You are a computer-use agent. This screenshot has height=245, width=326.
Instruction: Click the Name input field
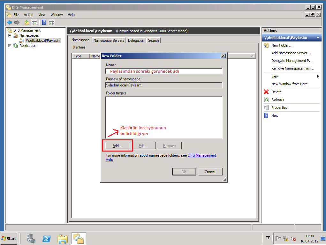pos(164,71)
